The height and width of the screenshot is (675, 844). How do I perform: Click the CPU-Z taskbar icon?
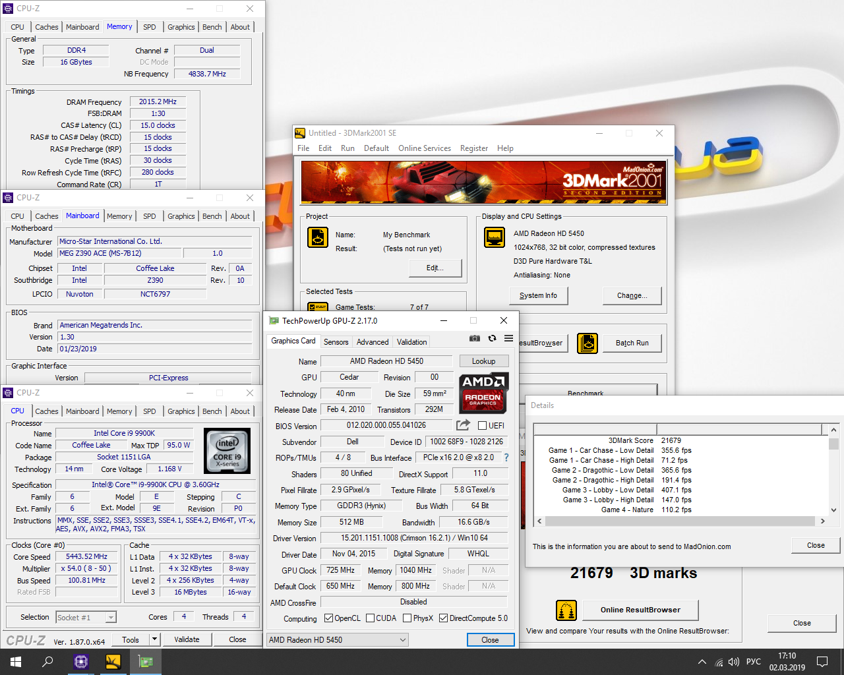[81, 662]
